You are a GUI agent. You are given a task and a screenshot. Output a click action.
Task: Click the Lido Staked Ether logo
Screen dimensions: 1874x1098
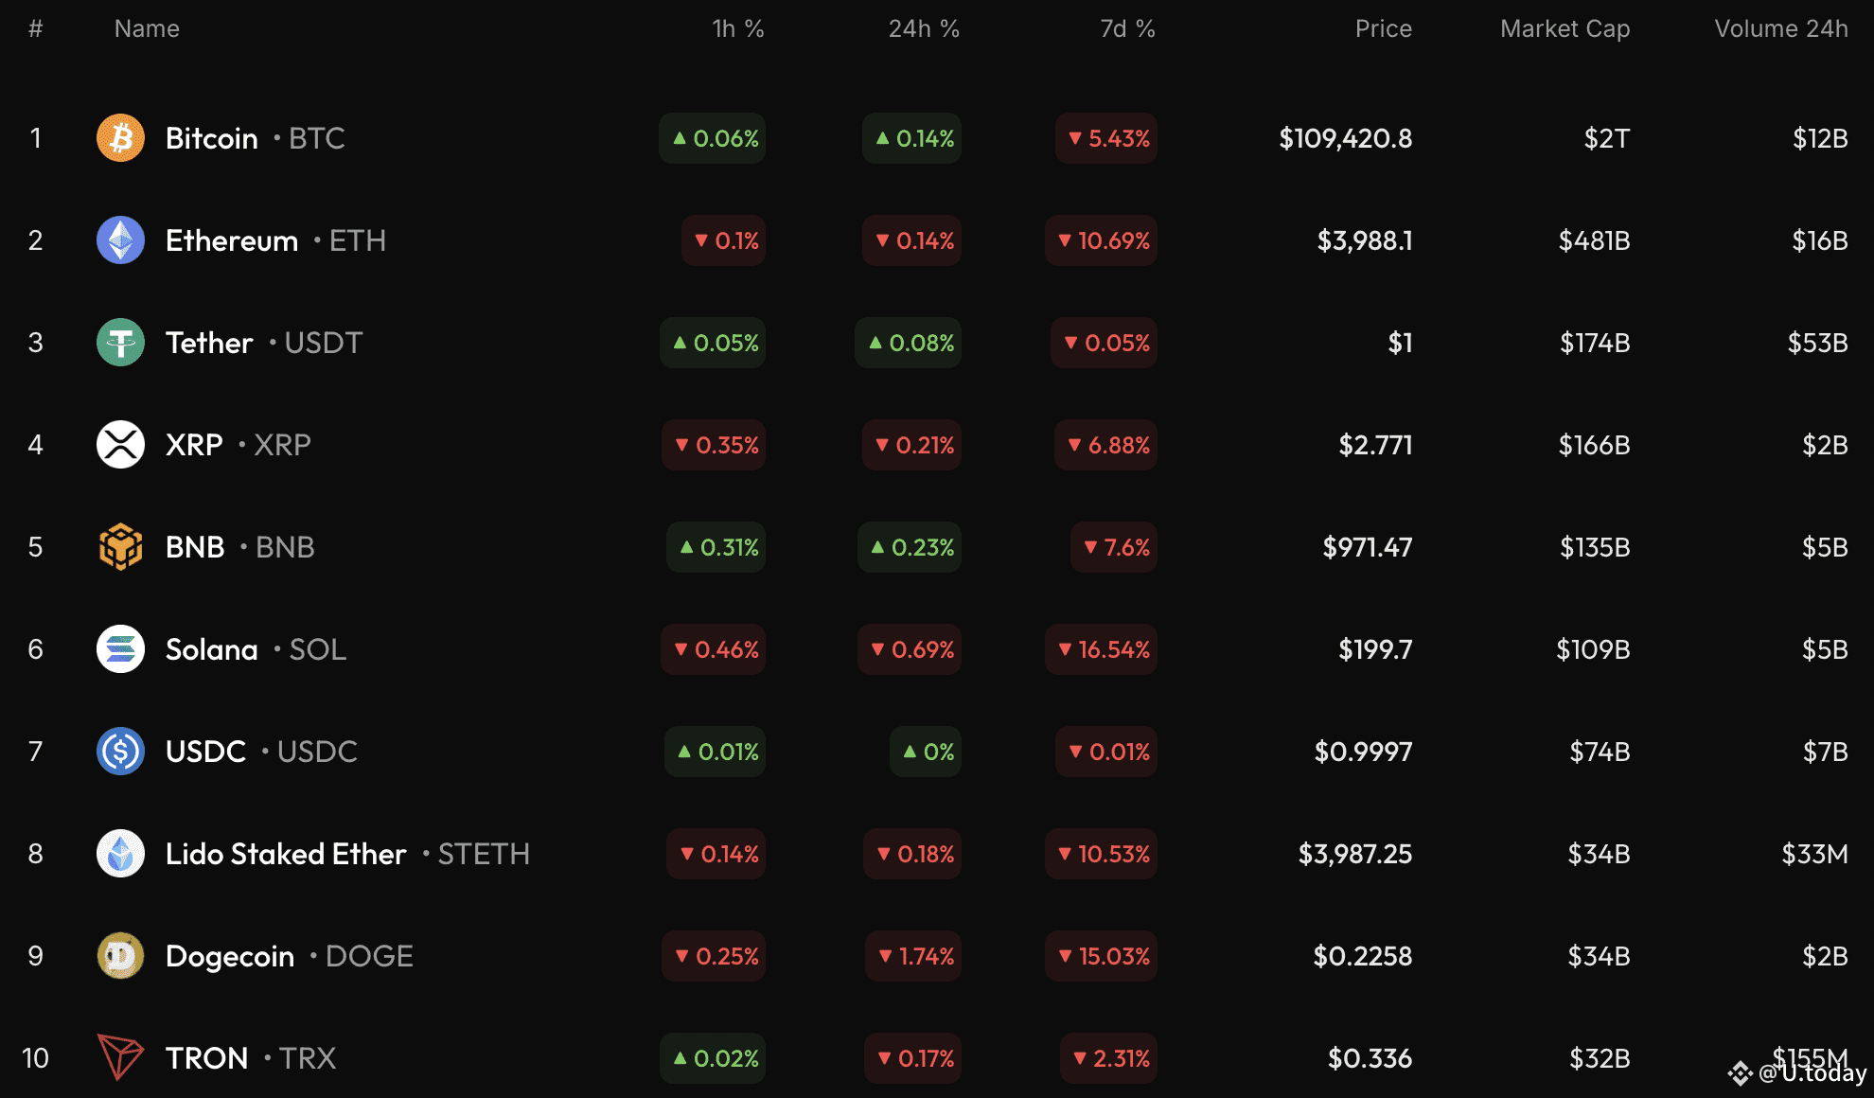pos(120,854)
